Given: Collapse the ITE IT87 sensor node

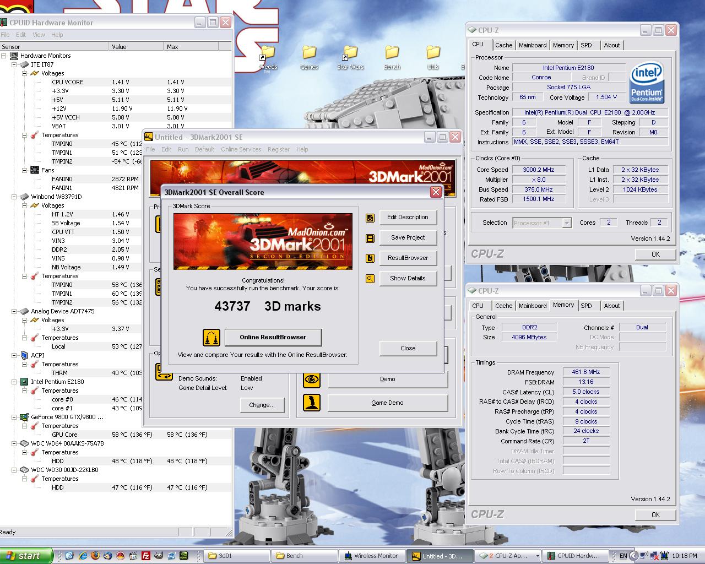Looking at the screenshot, I should click(x=15, y=64).
